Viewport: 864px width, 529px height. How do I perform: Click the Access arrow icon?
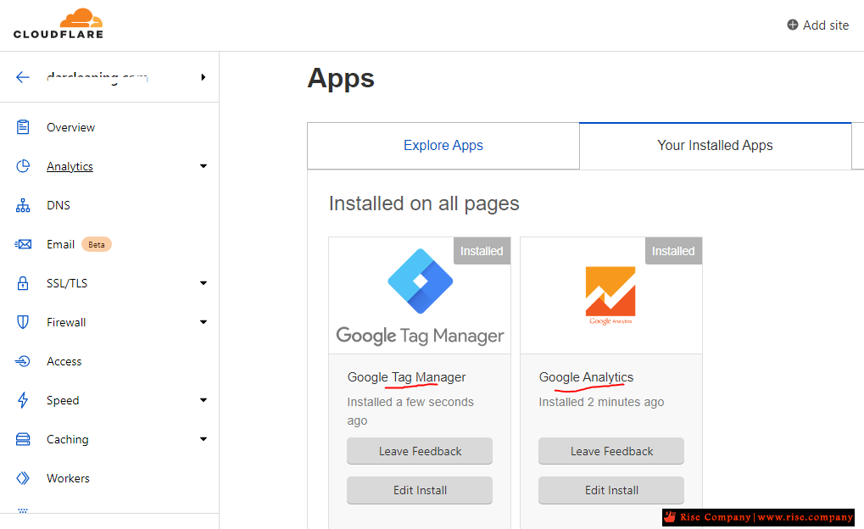click(23, 361)
